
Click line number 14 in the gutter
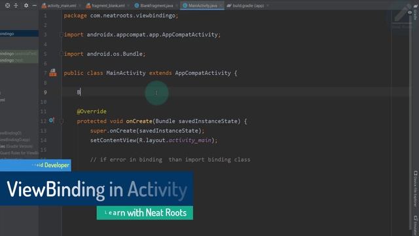(x=44, y=140)
